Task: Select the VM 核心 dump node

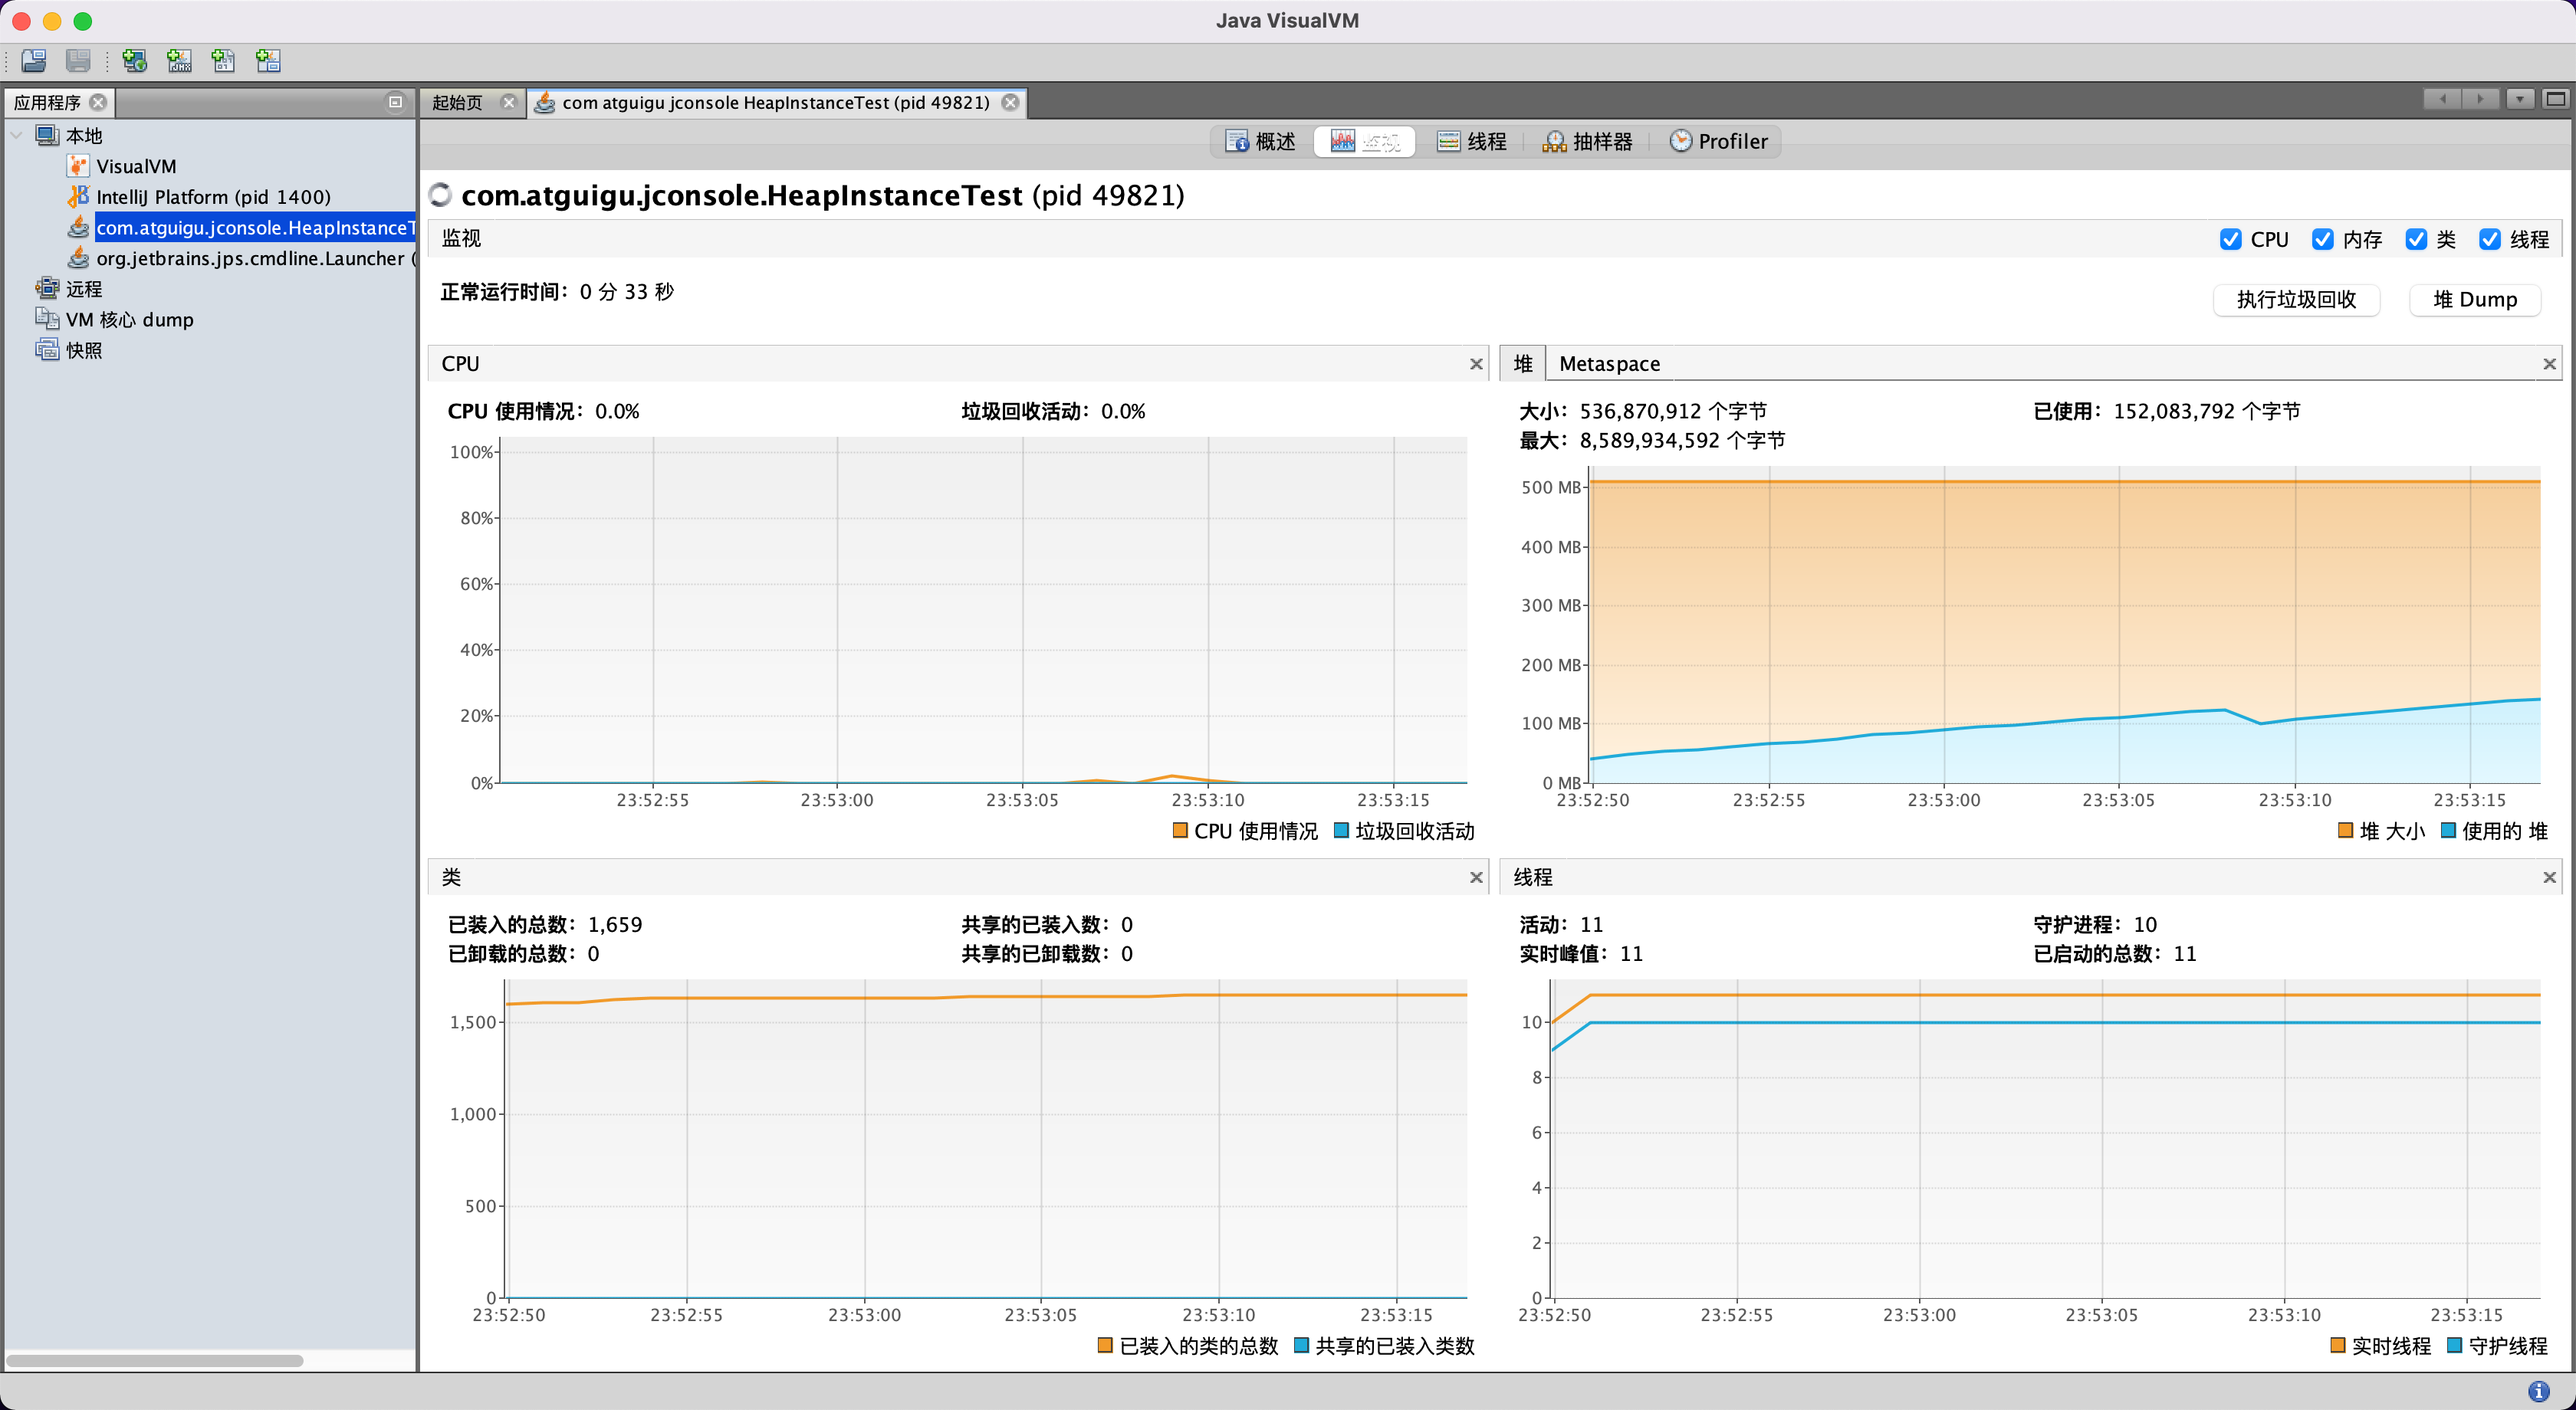Action: tap(130, 320)
